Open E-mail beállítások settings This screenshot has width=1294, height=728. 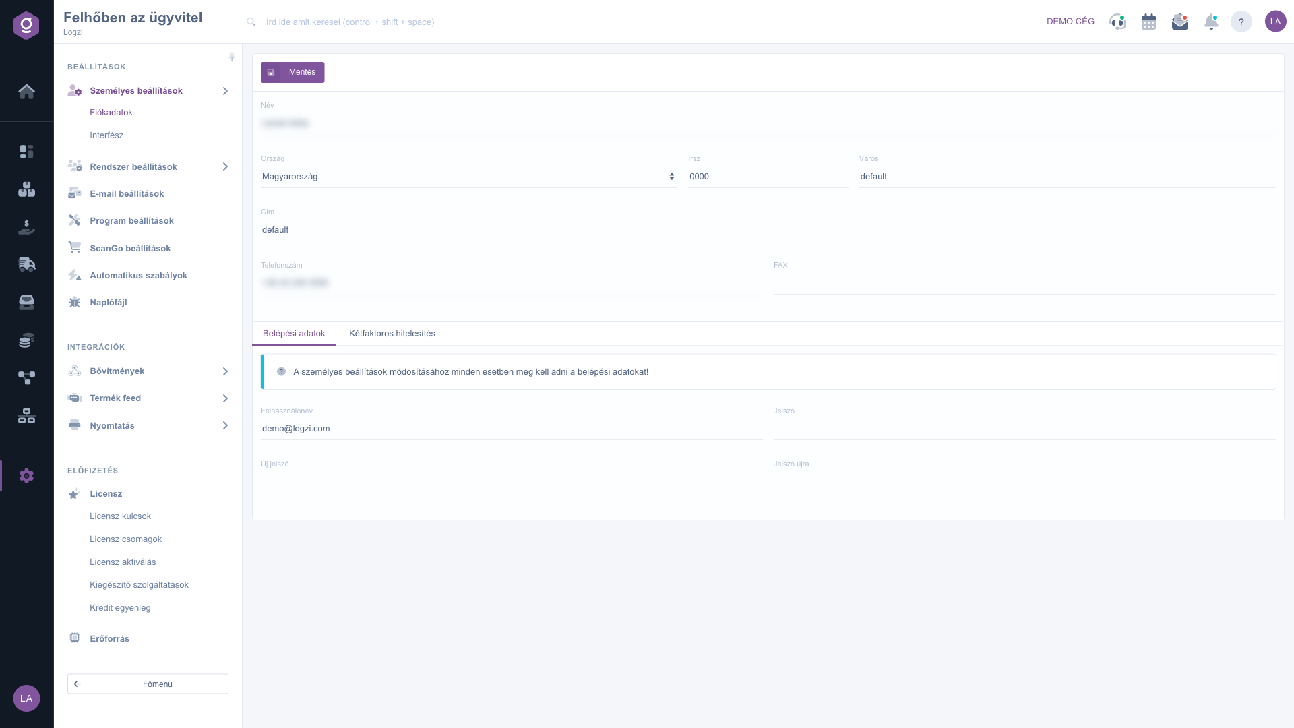127,194
